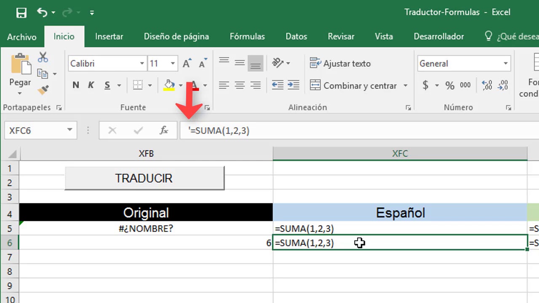The image size is (539, 303).
Task: Click the Align Right icon
Action: coord(255,85)
